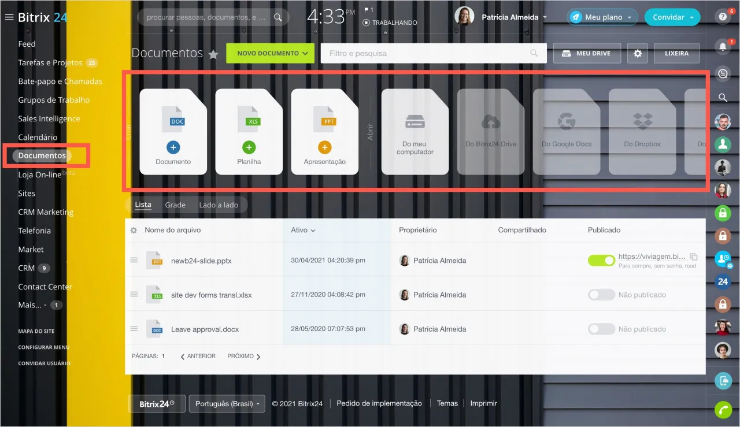
Task: Create a new Apresentação with the PPT tile
Action: coord(325,132)
